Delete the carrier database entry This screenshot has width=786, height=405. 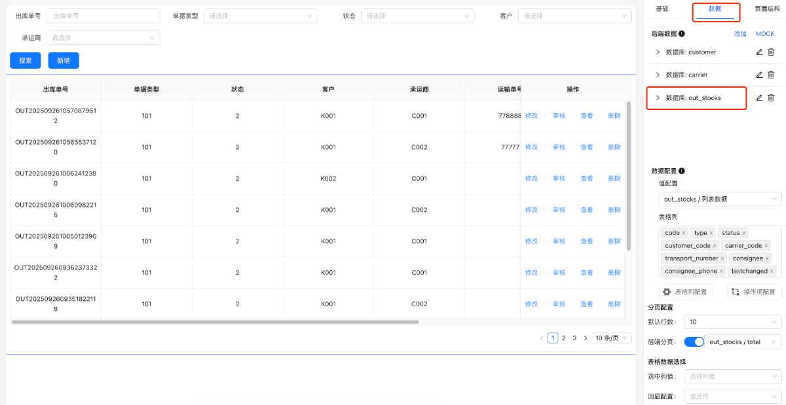pyautogui.click(x=771, y=75)
